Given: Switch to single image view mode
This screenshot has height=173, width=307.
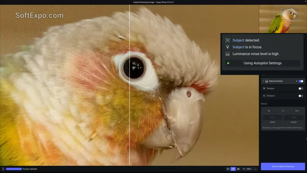Looking at the screenshot, I should 228,169.
